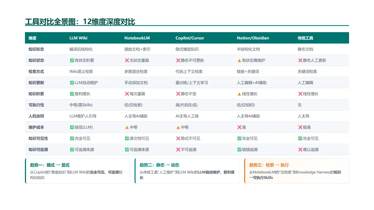
Task: Click the NotebookLM column header
Action: click(137, 38)
